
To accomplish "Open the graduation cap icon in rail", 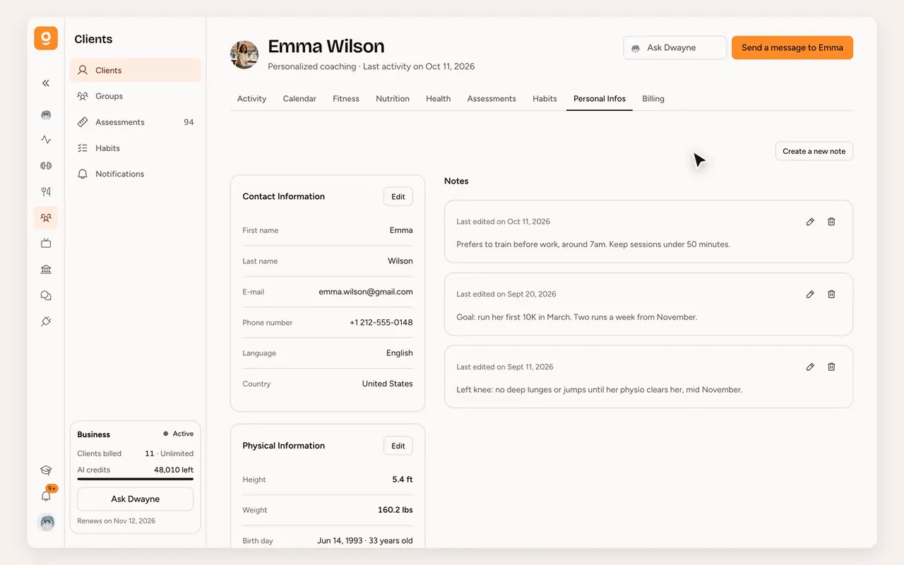I will 46,470.
